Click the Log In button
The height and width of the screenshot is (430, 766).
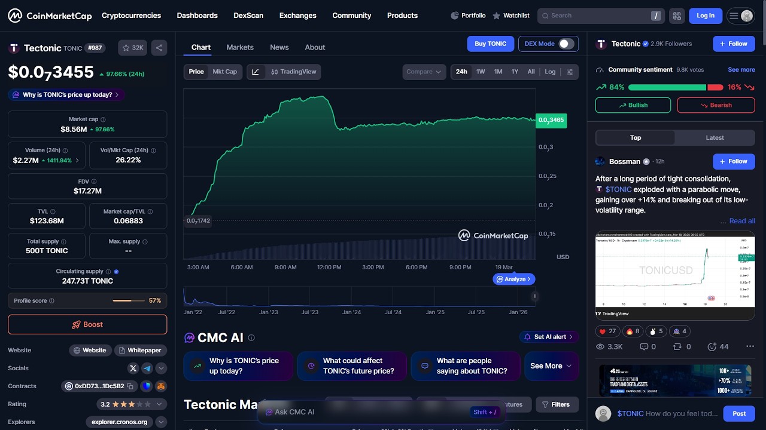706,16
